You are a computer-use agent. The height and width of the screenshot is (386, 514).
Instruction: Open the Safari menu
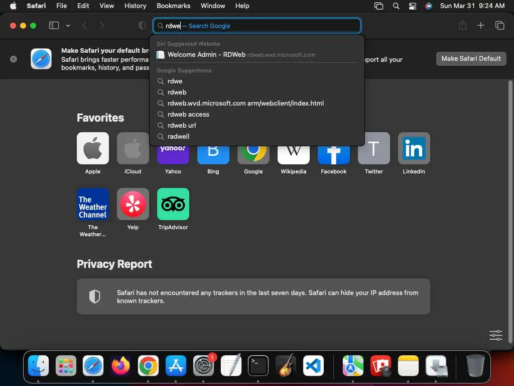[36, 6]
